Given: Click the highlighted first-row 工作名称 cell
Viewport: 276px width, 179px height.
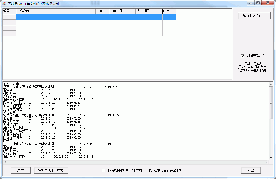Looking at the screenshot, I should click(x=56, y=17).
